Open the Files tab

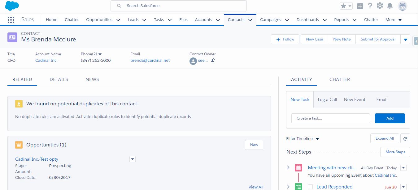[x=183, y=19]
